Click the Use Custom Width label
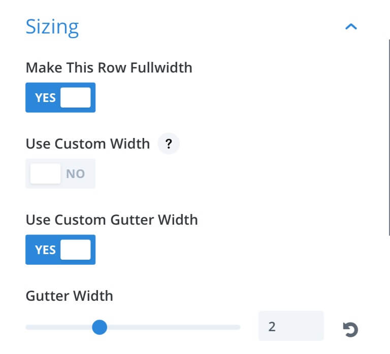The width and height of the screenshot is (390, 354). pyautogui.click(x=88, y=144)
